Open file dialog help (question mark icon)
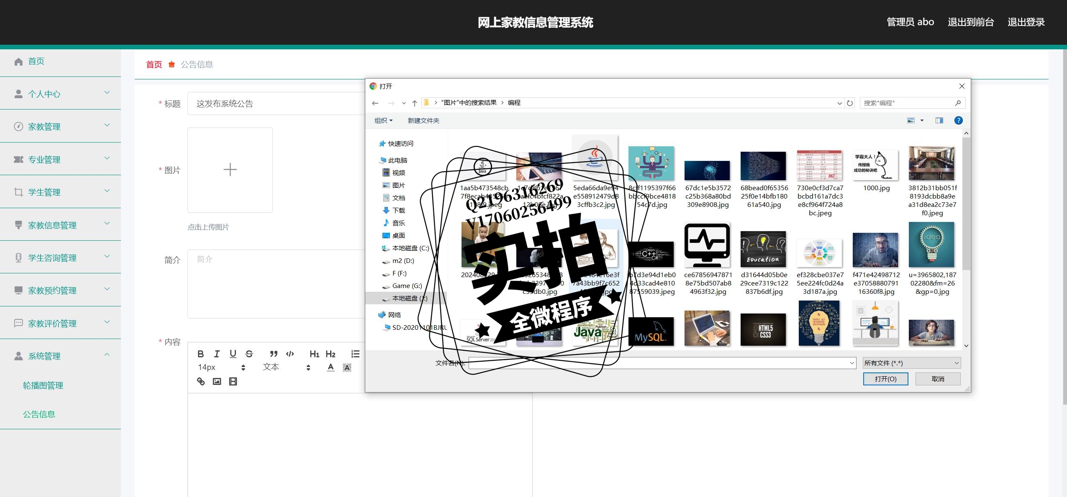Viewport: 1067px width, 497px height. [958, 120]
